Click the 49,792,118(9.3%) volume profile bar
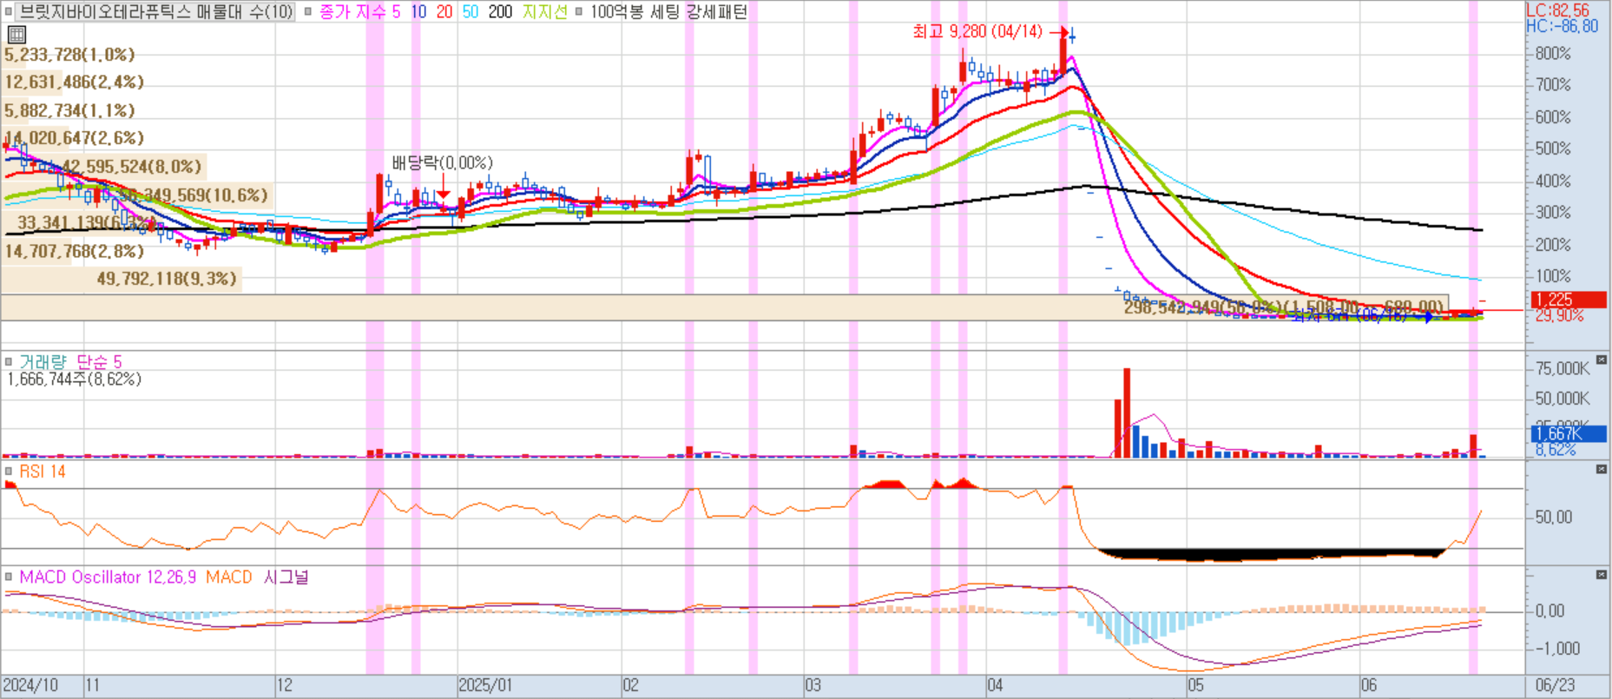The image size is (1612, 699). coord(122,279)
